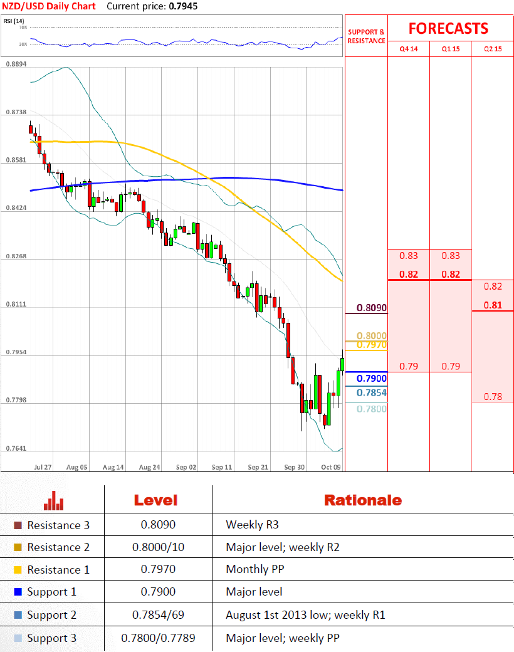The height and width of the screenshot is (652, 514).
Task: Click the Resistance 1 yellow color square
Action: pos(18,570)
